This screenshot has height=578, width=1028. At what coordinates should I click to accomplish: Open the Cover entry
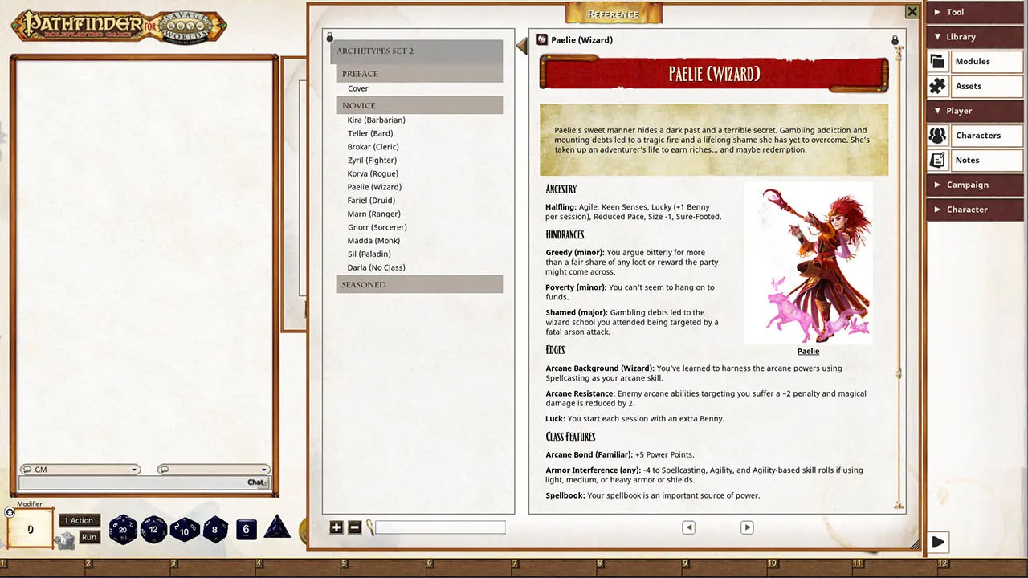(358, 88)
